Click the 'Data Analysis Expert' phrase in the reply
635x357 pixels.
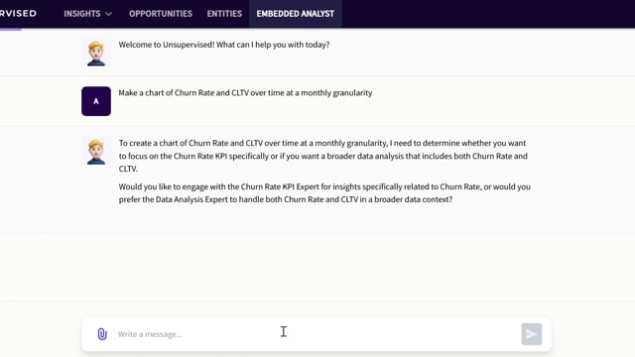pos(191,199)
